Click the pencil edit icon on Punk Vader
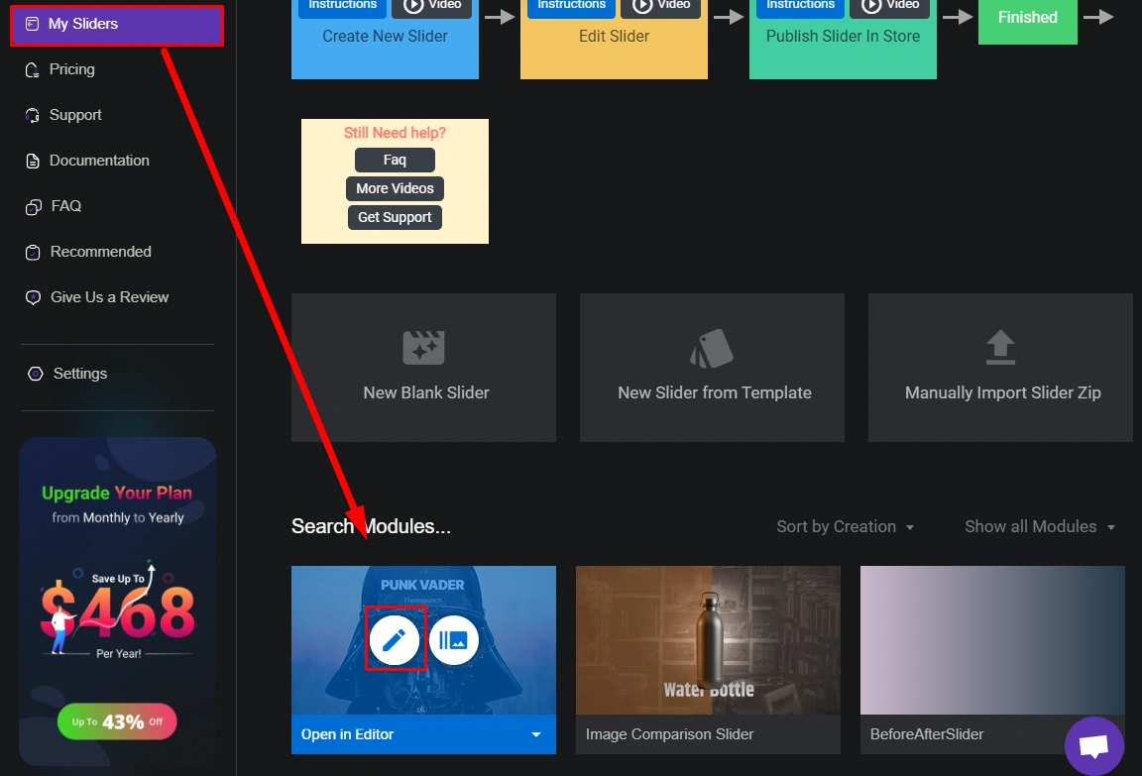 (394, 640)
